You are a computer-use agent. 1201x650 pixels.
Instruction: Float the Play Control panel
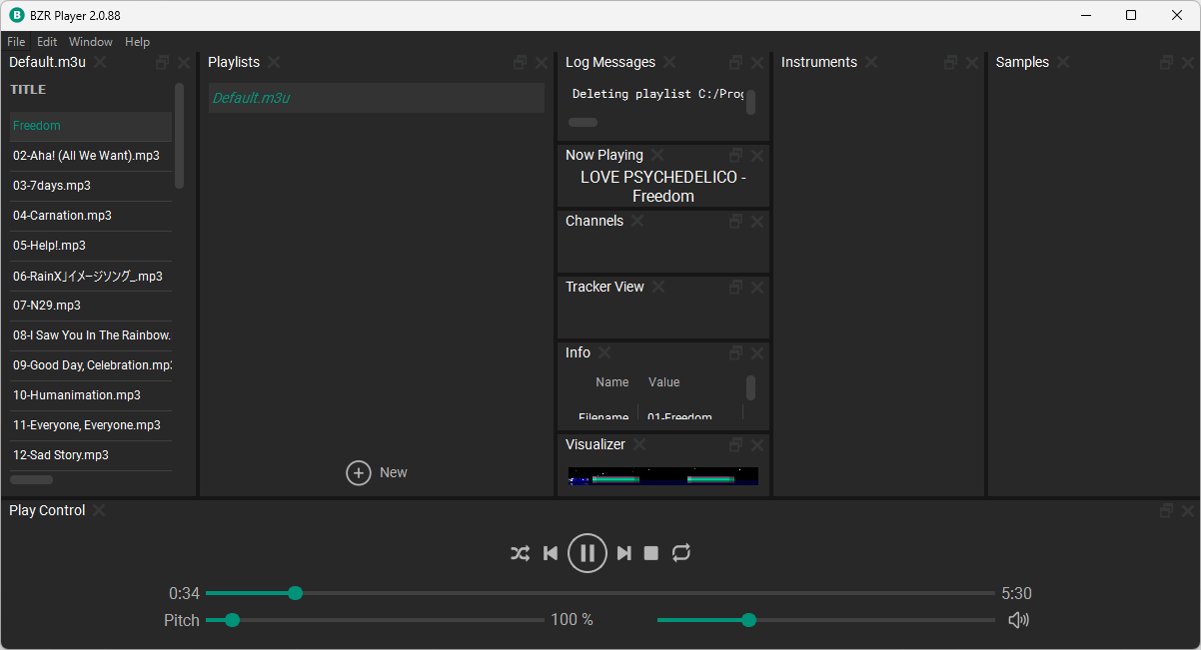[1166, 511]
